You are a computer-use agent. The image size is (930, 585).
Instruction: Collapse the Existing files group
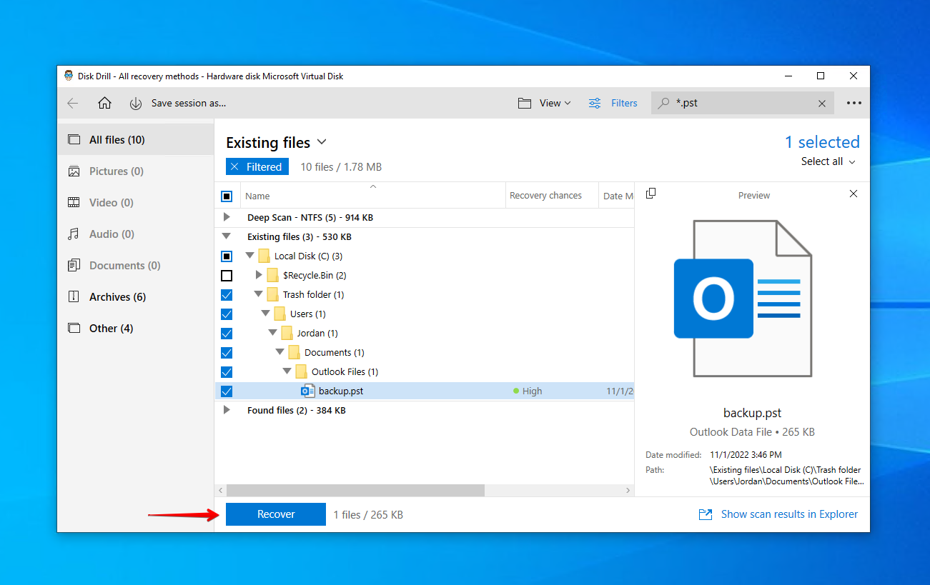point(227,236)
